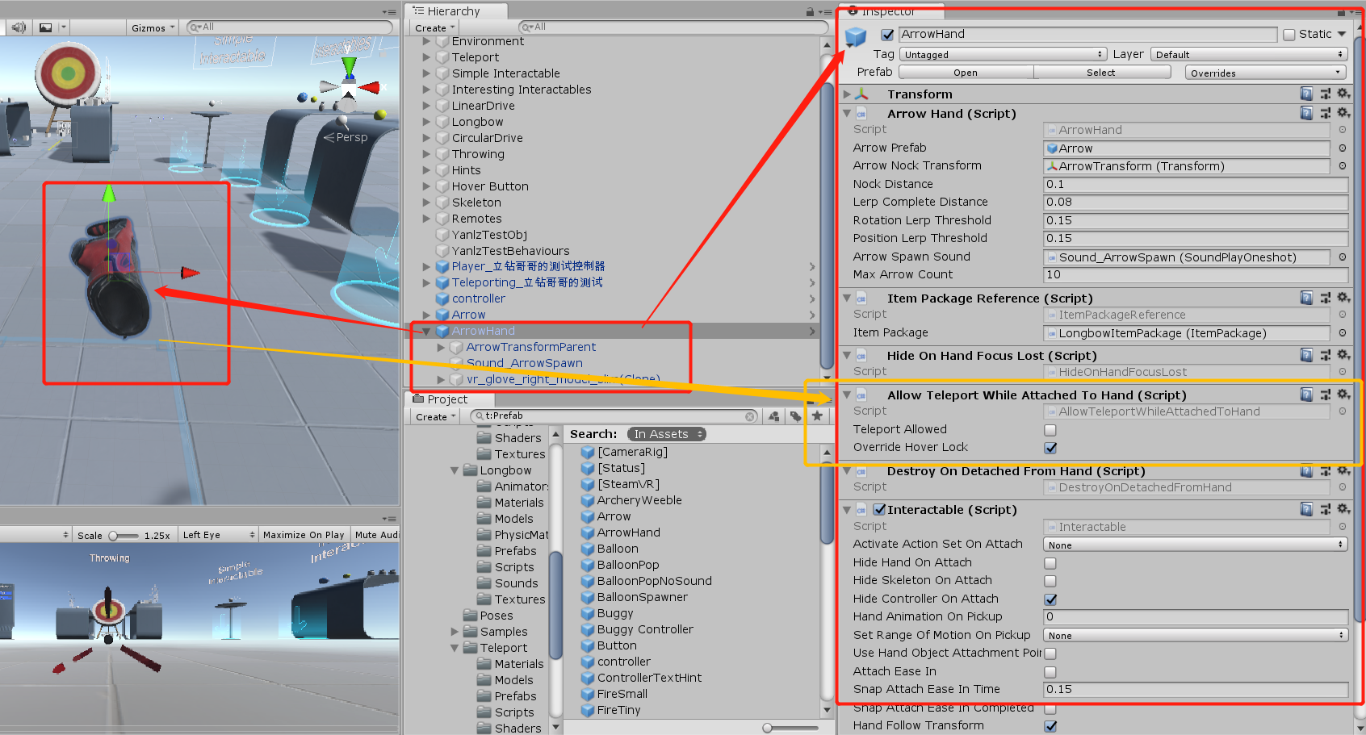Enable the Teleport Allowed checkbox
The height and width of the screenshot is (735, 1366).
(x=1050, y=429)
